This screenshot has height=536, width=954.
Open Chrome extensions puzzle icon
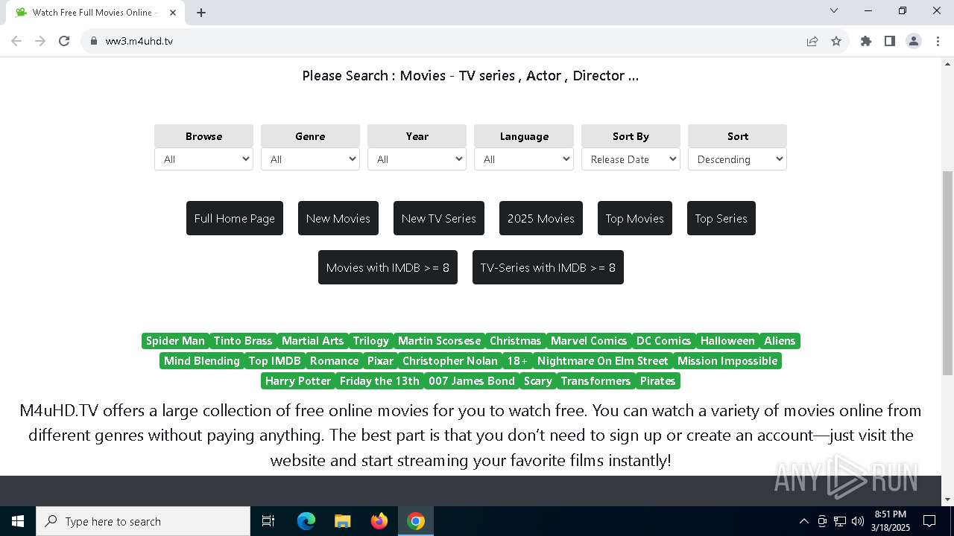866,41
